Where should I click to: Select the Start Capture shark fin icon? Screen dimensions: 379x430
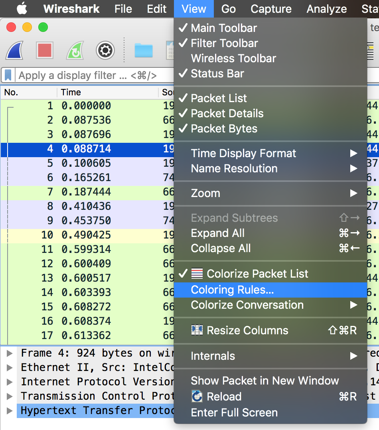click(x=14, y=50)
